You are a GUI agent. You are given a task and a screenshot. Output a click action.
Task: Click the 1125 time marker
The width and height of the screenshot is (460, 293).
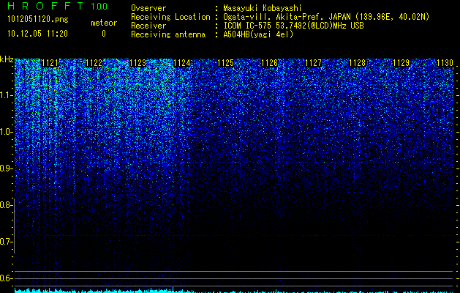[225, 63]
